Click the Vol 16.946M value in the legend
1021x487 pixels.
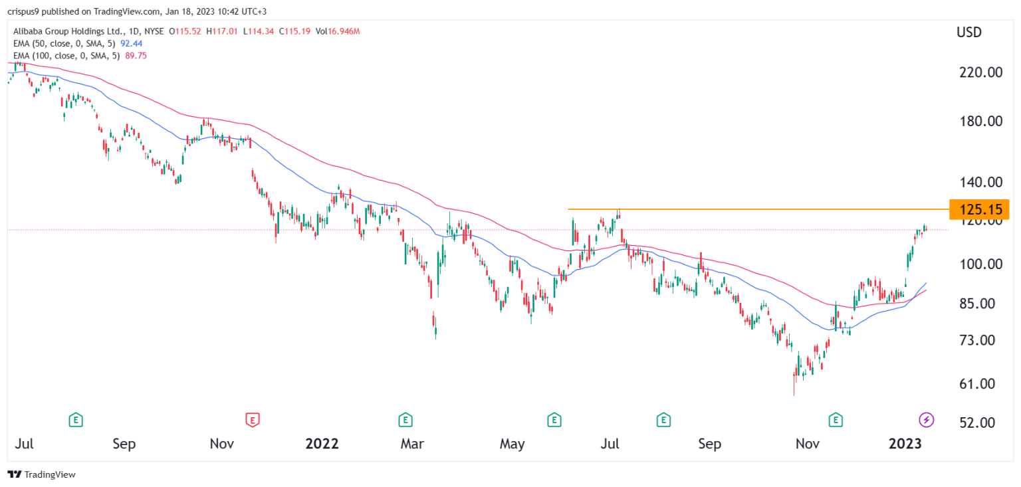340,31
